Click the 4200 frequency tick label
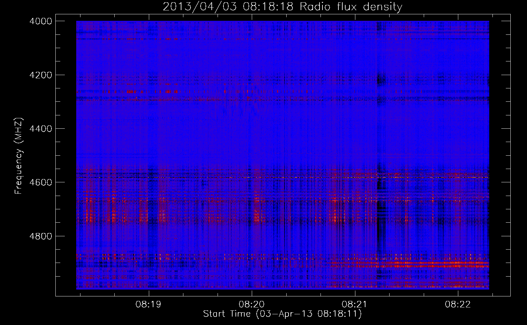 (41, 75)
